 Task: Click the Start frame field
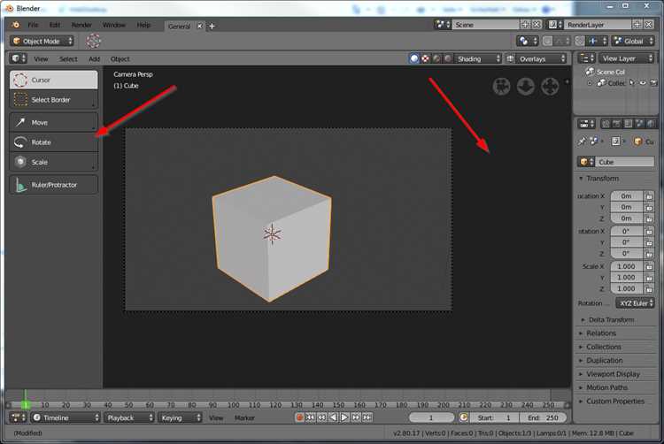tap(494, 417)
